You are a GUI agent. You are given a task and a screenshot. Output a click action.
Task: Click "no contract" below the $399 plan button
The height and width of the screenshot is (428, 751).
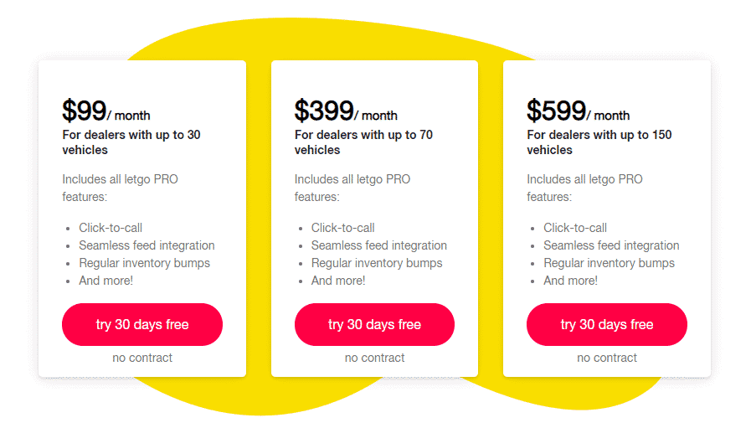pos(374,358)
